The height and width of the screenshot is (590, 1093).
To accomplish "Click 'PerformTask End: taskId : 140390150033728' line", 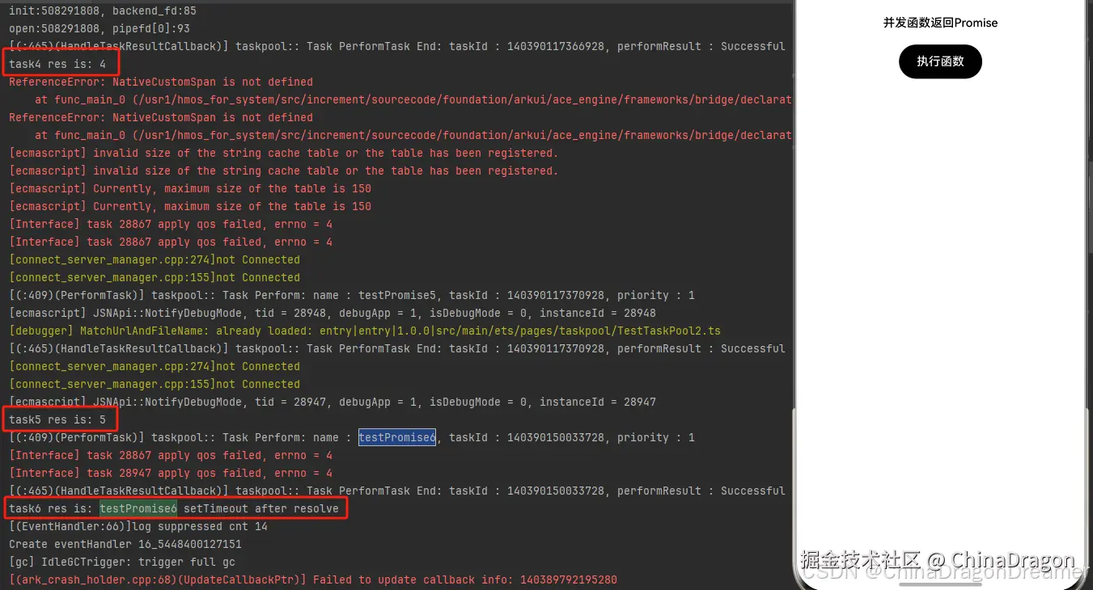I will tap(397, 491).
